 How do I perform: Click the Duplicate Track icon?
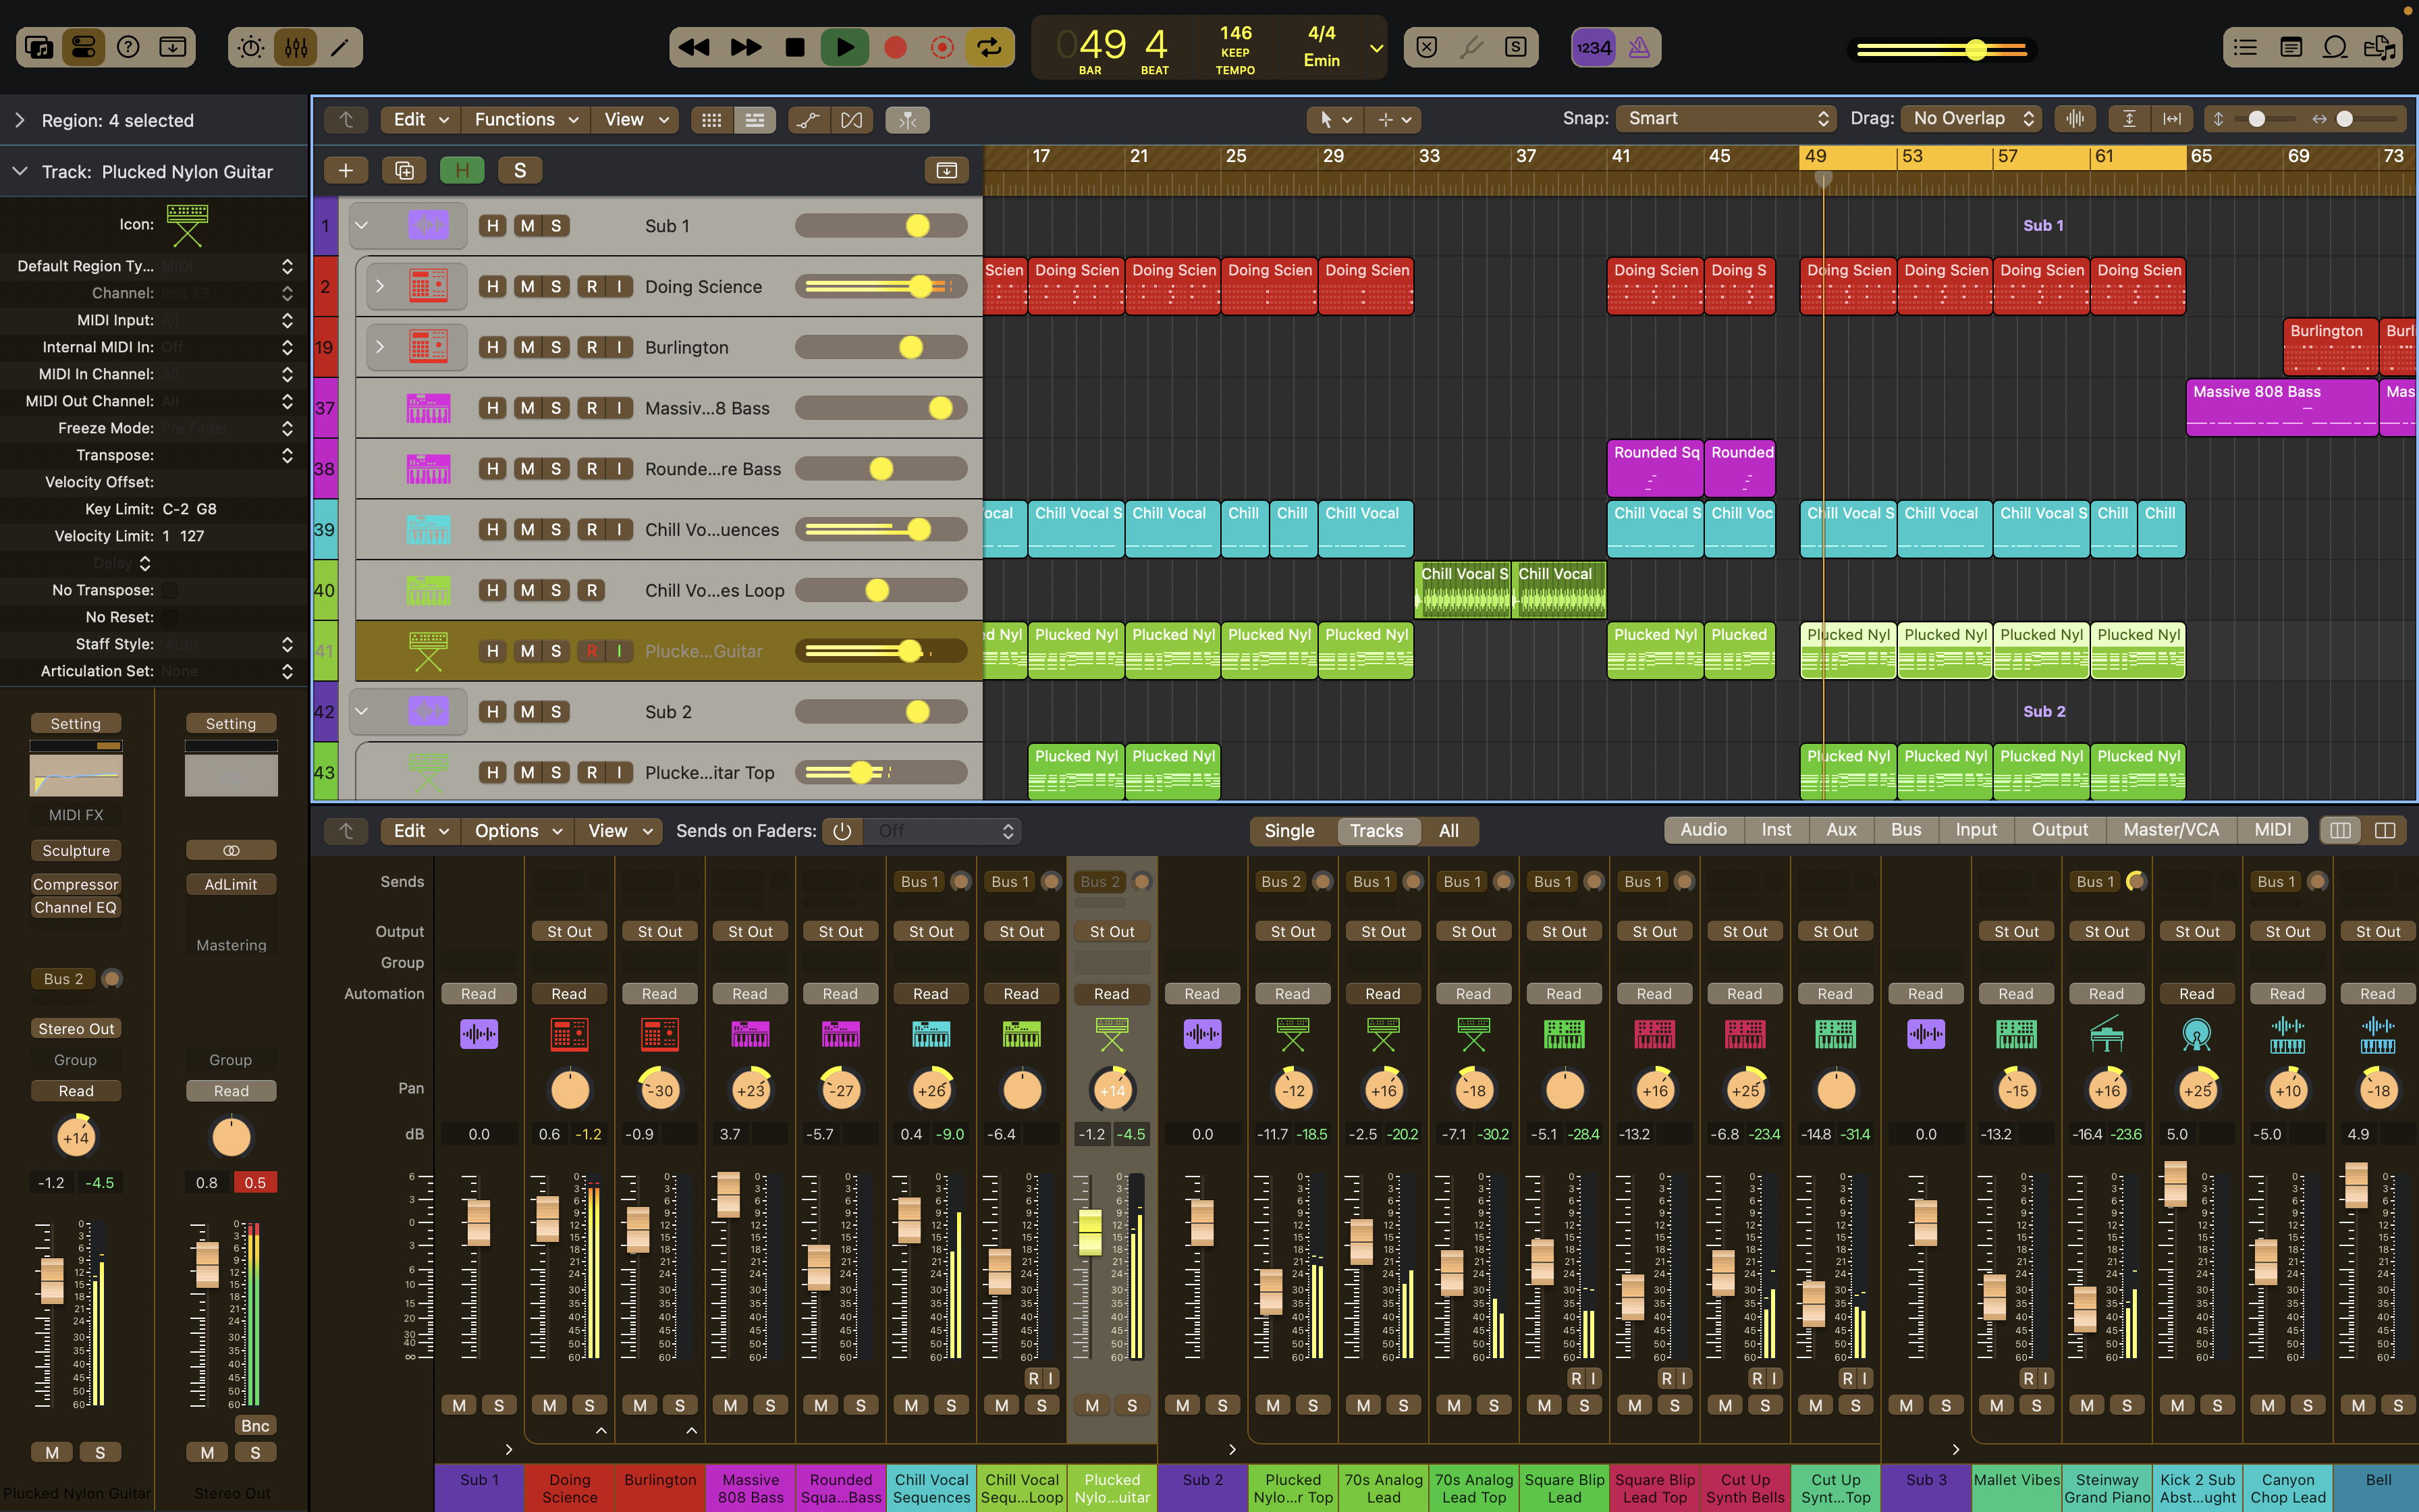point(404,171)
